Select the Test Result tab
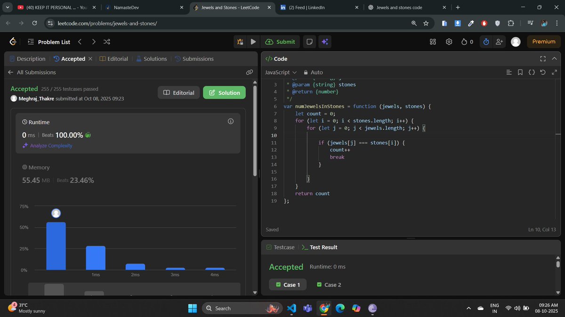Screen dimensions: 565x317 (x=319, y=247)
